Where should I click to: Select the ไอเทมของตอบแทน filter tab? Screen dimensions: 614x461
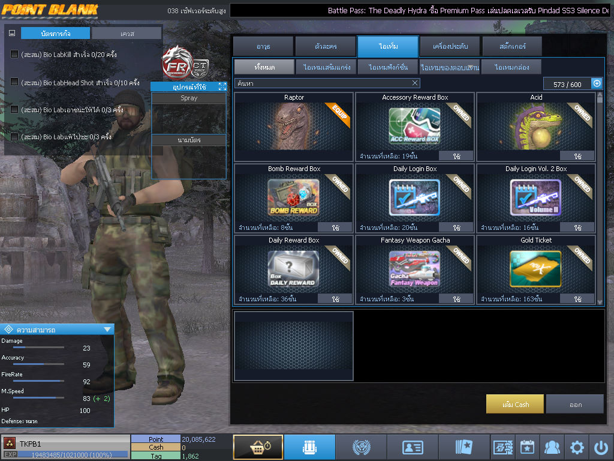pos(450,67)
